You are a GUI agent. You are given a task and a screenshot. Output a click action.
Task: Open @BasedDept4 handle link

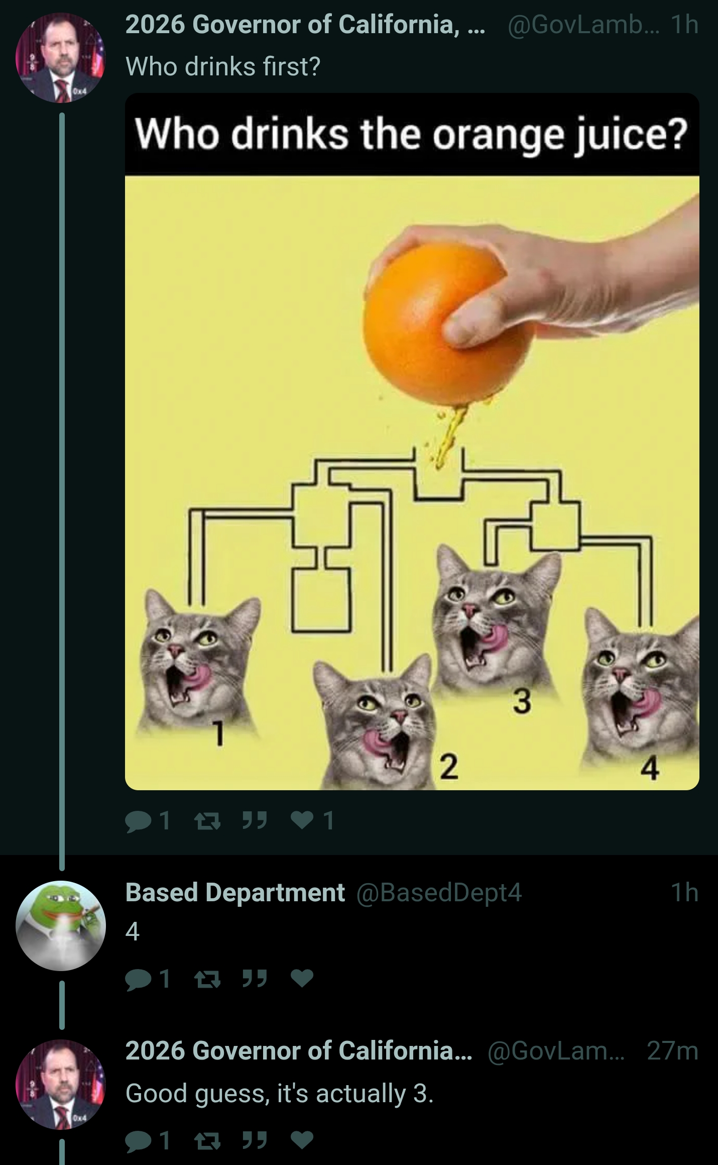point(439,893)
